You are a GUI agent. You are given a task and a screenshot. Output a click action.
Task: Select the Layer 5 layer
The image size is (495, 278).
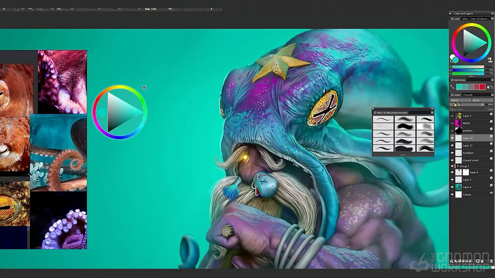coord(472,180)
